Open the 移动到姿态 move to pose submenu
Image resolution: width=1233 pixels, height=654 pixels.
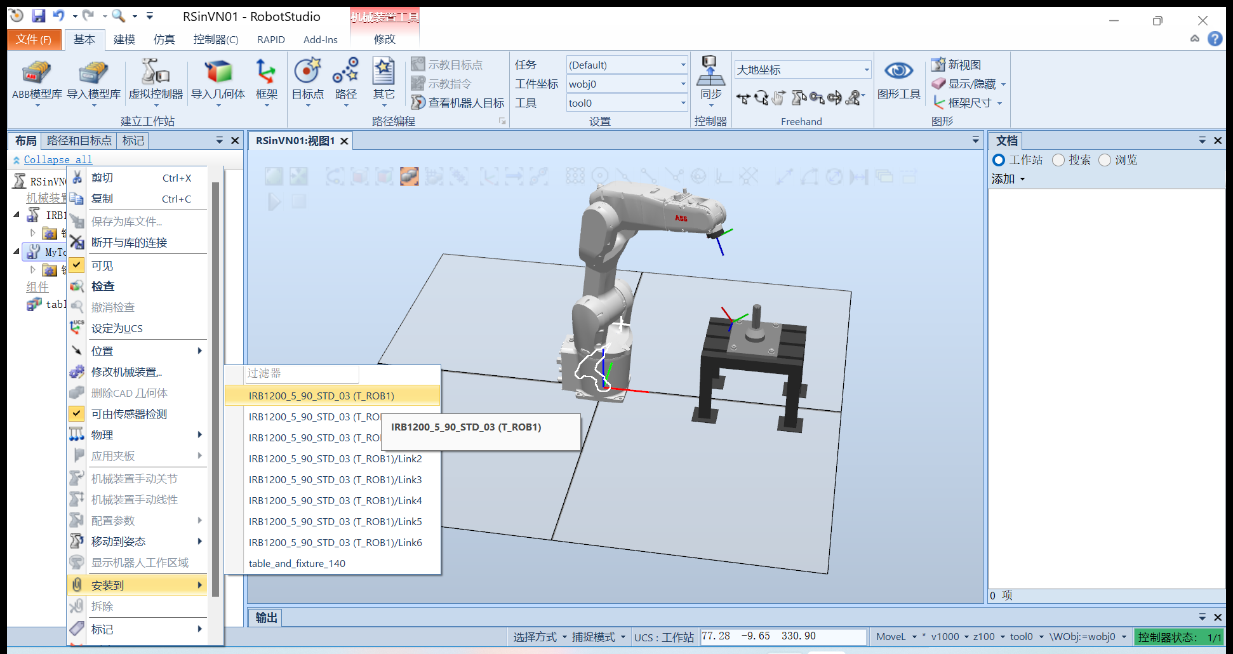pyautogui.click(x=138, y=542)
